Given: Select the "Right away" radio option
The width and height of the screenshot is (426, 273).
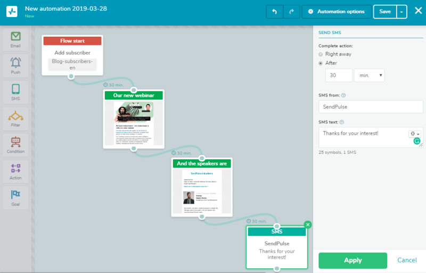Looking at the screenshot, I should click(x=321, y=54).
